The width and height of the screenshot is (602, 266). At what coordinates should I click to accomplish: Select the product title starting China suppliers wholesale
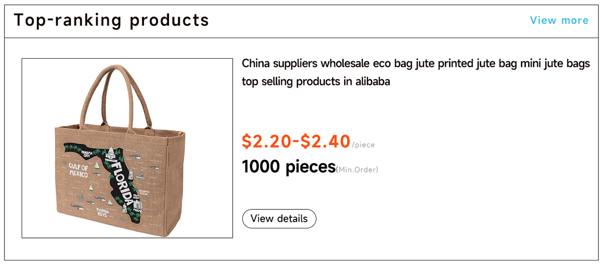tap(416, 72)
